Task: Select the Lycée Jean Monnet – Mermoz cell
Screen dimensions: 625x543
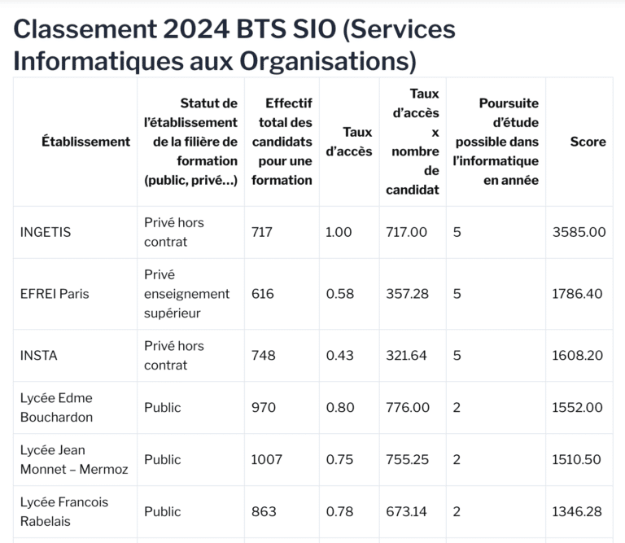Action: [x=74, y=459]
